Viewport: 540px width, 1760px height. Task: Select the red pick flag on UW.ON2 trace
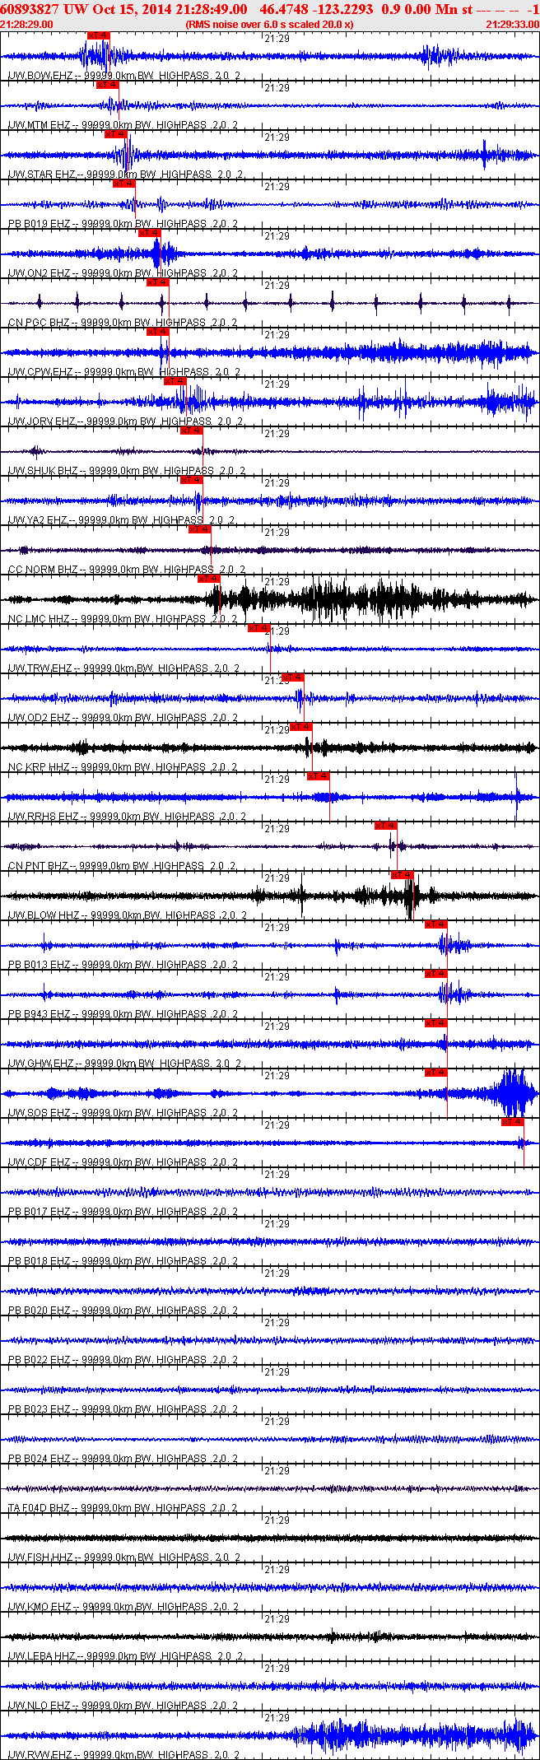pyautogui.click(x=149, y=233)
